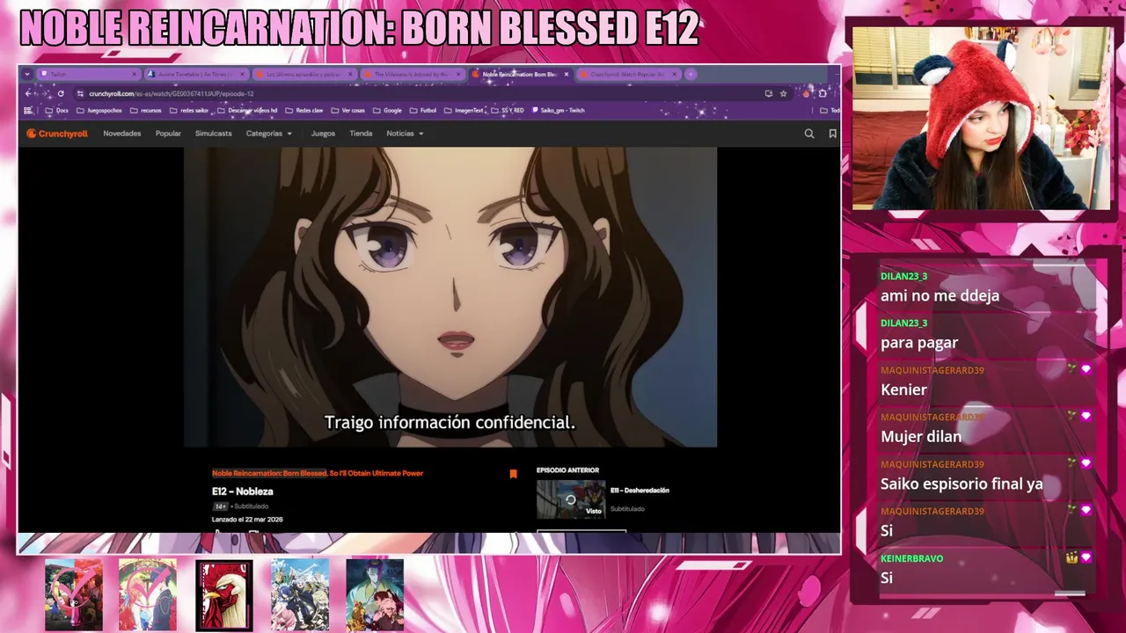Click the Lanzado el 22 mar 2026 text
The image size is (1126, 633).
[x=247, y=520]
